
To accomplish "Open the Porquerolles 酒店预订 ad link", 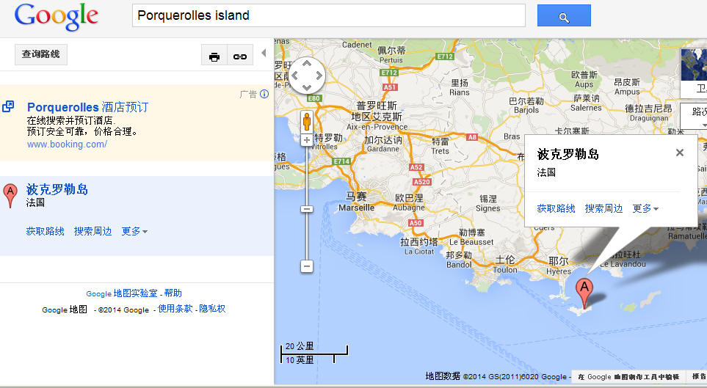I will point(88,107).
